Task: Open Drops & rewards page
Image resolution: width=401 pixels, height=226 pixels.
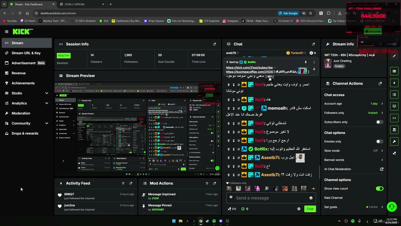Action: (27, 133)
